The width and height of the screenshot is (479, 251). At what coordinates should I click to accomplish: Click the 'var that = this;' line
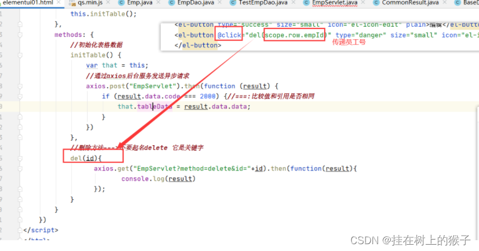pyautogui.click(x=117, y=65)
